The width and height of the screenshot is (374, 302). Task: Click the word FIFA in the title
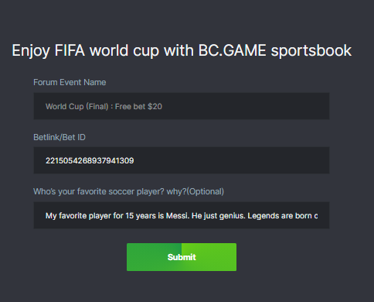70,50
